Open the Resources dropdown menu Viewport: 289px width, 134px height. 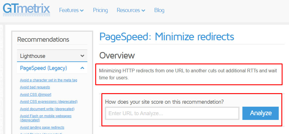(x=131, y=10)
